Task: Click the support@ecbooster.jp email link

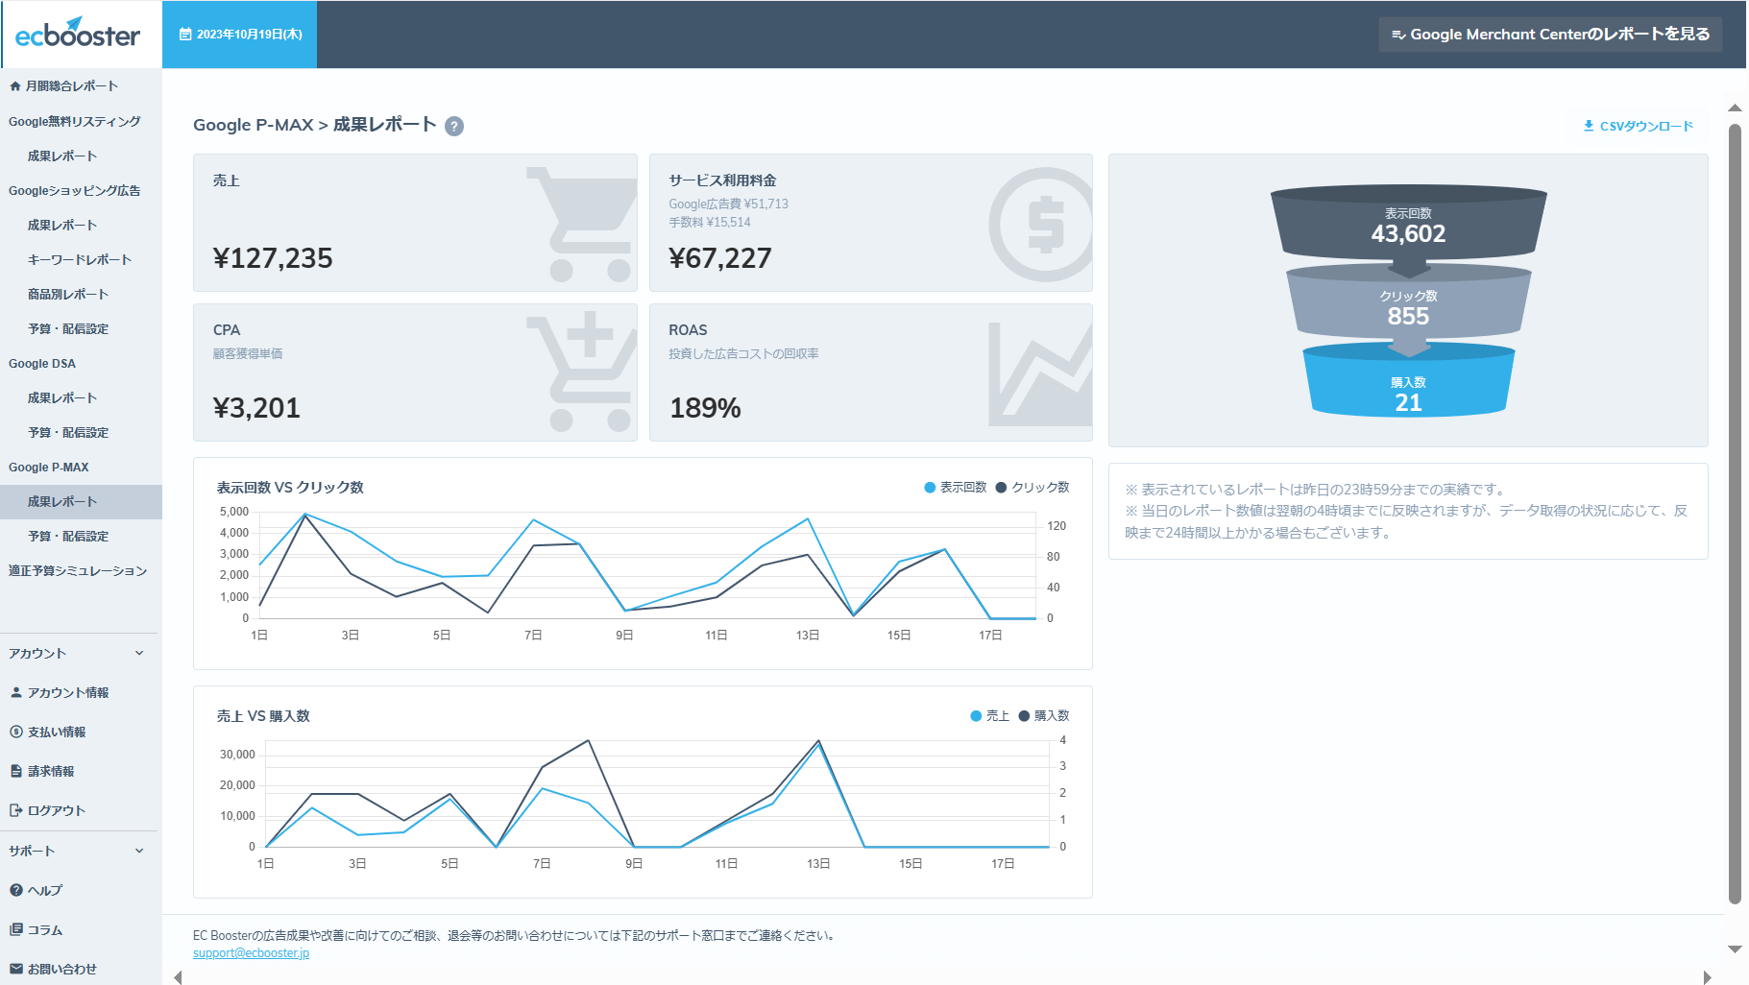Action: pyautogui.click(x=251, y=953)
